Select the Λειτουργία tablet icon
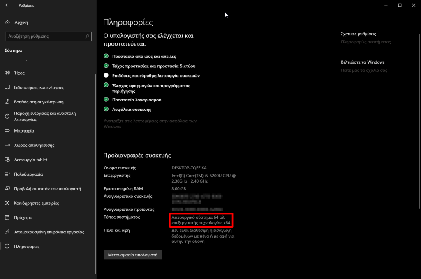The image size is (421, 279). [7, 160]
